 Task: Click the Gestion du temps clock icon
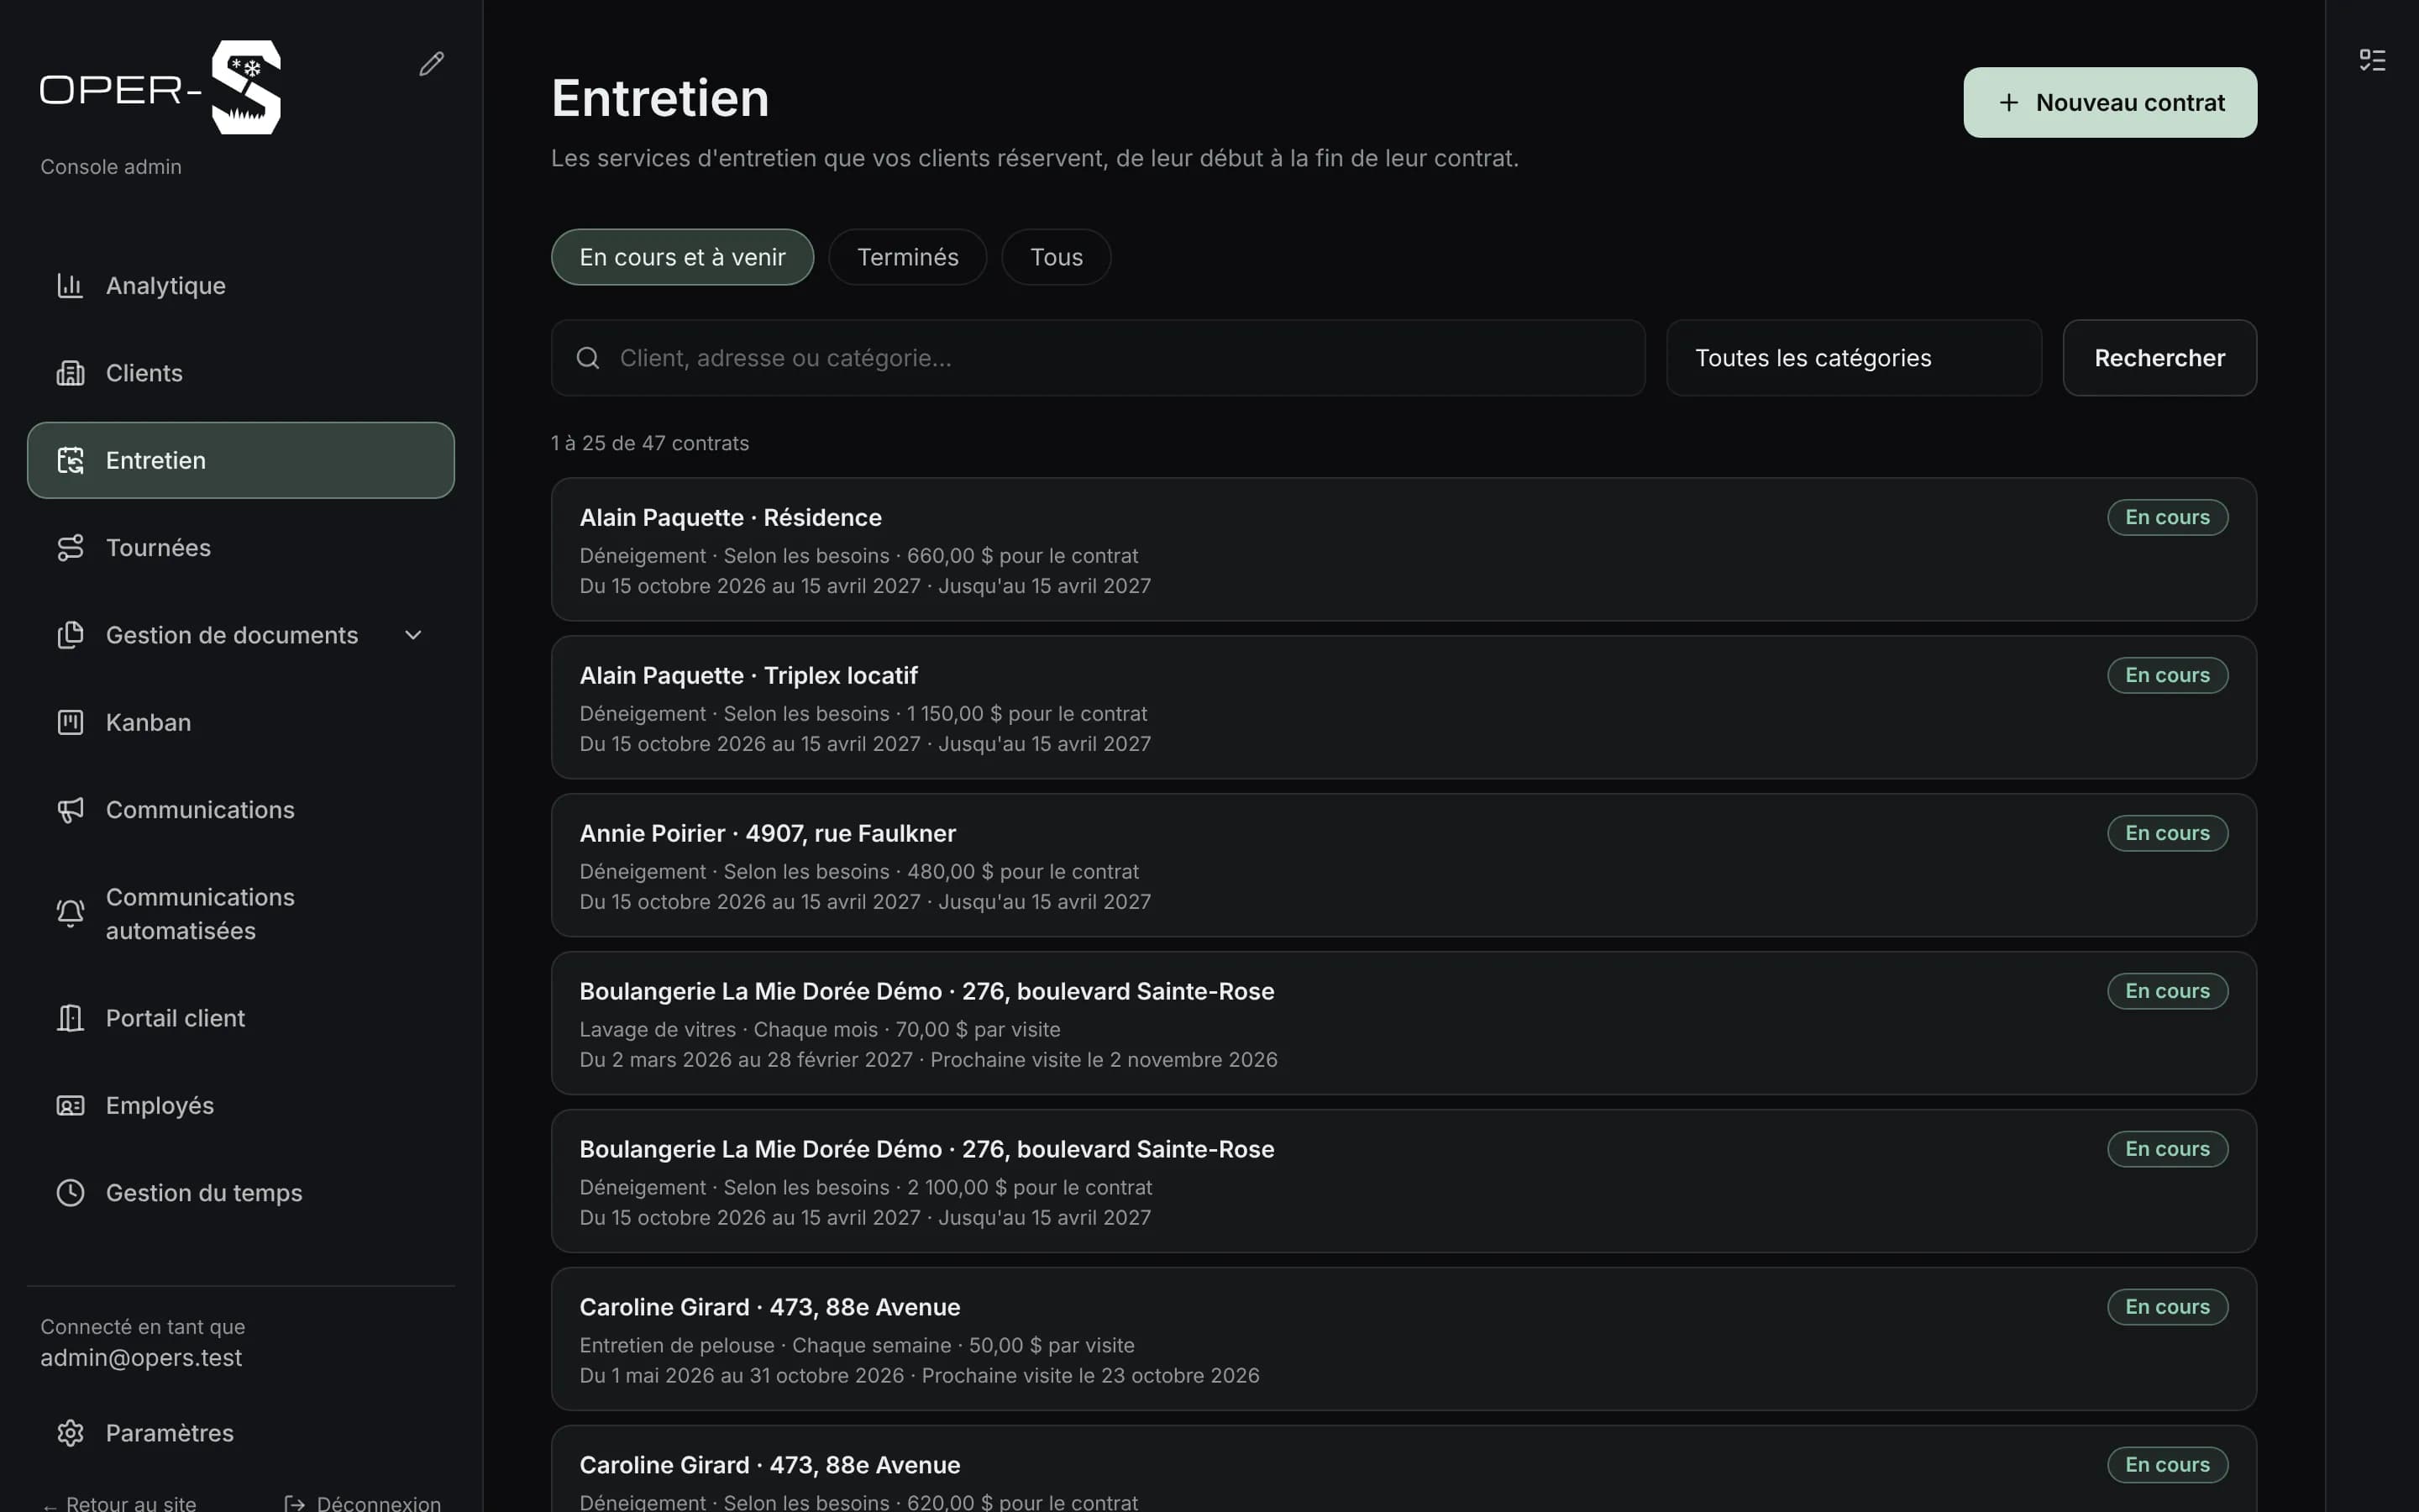[x=70, y=1193]
